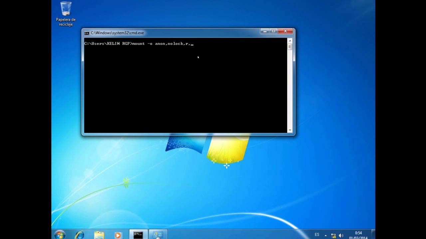Viewport: 426px width, 239px height.
Task: Open the Papelera de reciclaje desktop icon
Action: click(x=66, y=14)
